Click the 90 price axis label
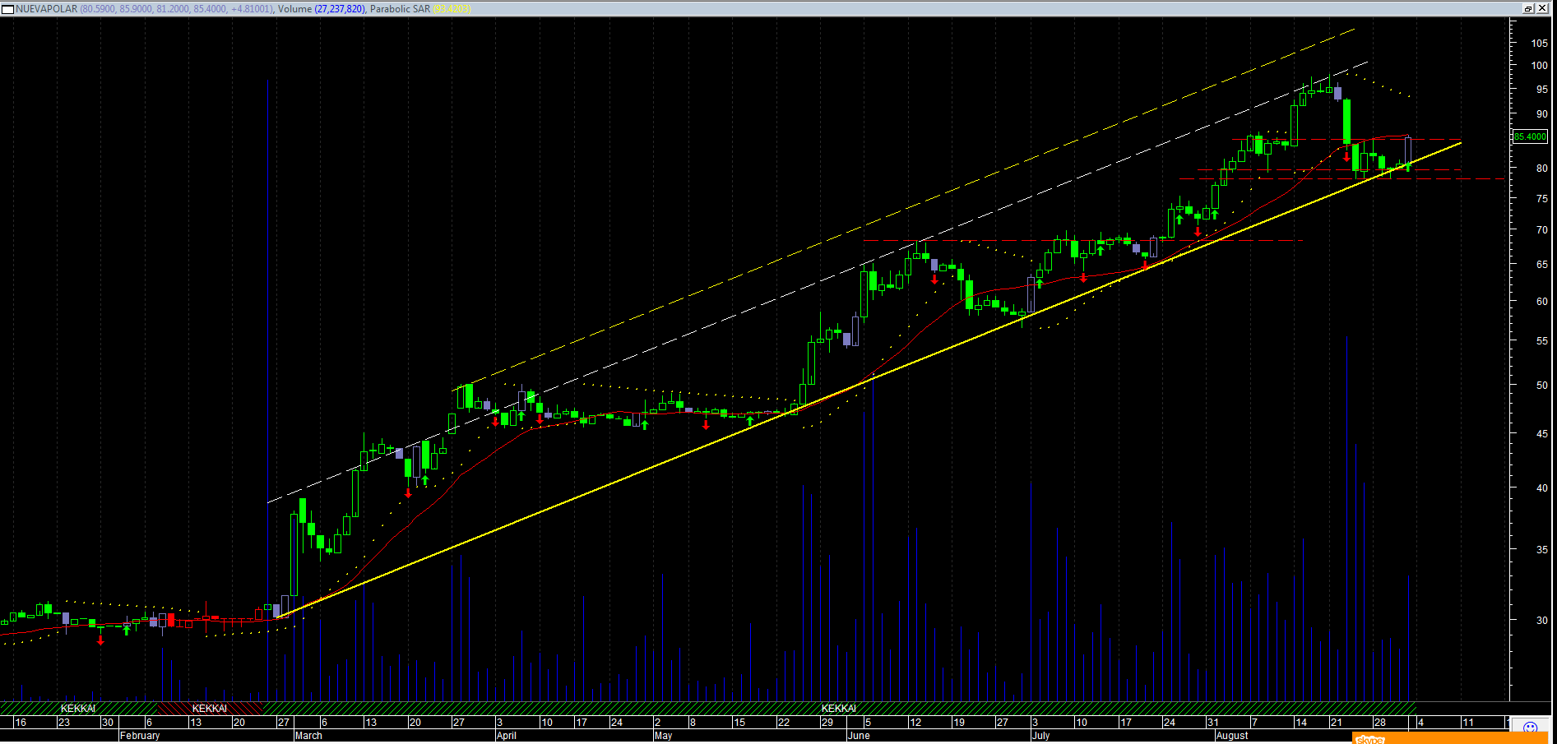Image resolution: width=1557 pixels, height=744 pixels. point(1541,114)
